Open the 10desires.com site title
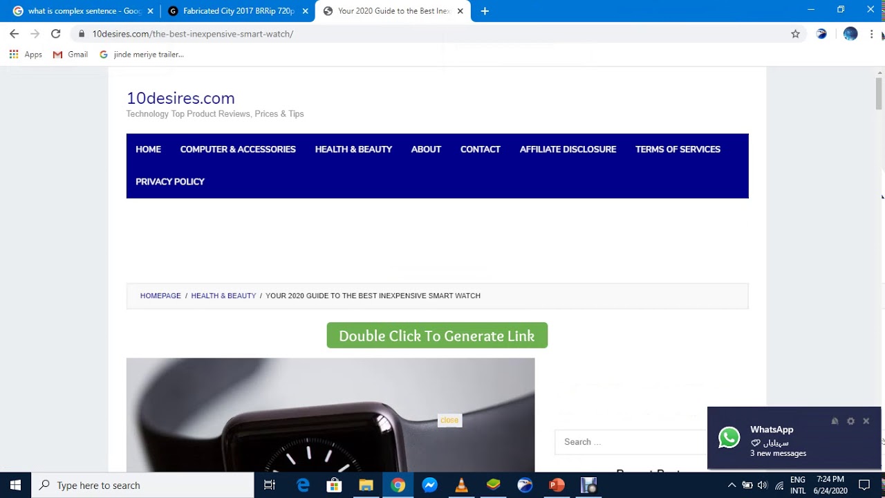Screen dimensions: 885x498 pyautogui.click(x=180, y=98)
